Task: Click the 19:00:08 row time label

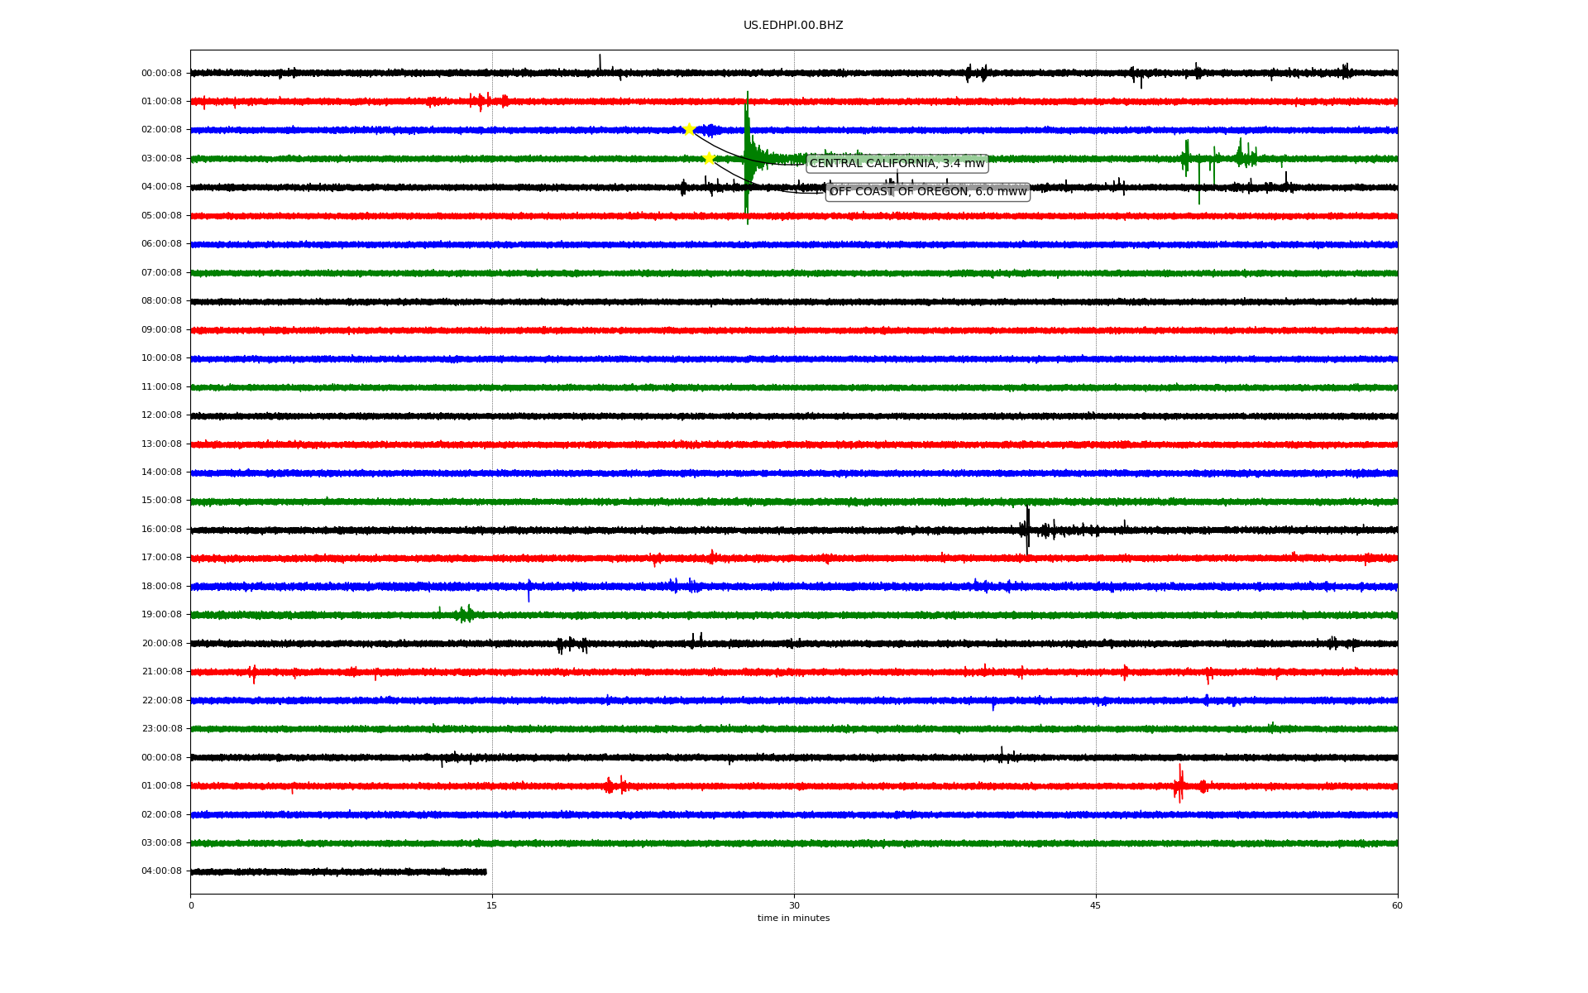Action: (161, 615)
